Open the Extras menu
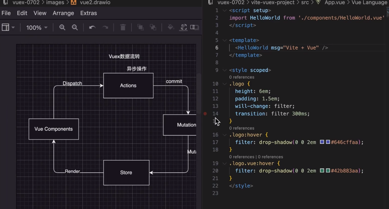Viewport: 389px width, 209px height. 88,13
